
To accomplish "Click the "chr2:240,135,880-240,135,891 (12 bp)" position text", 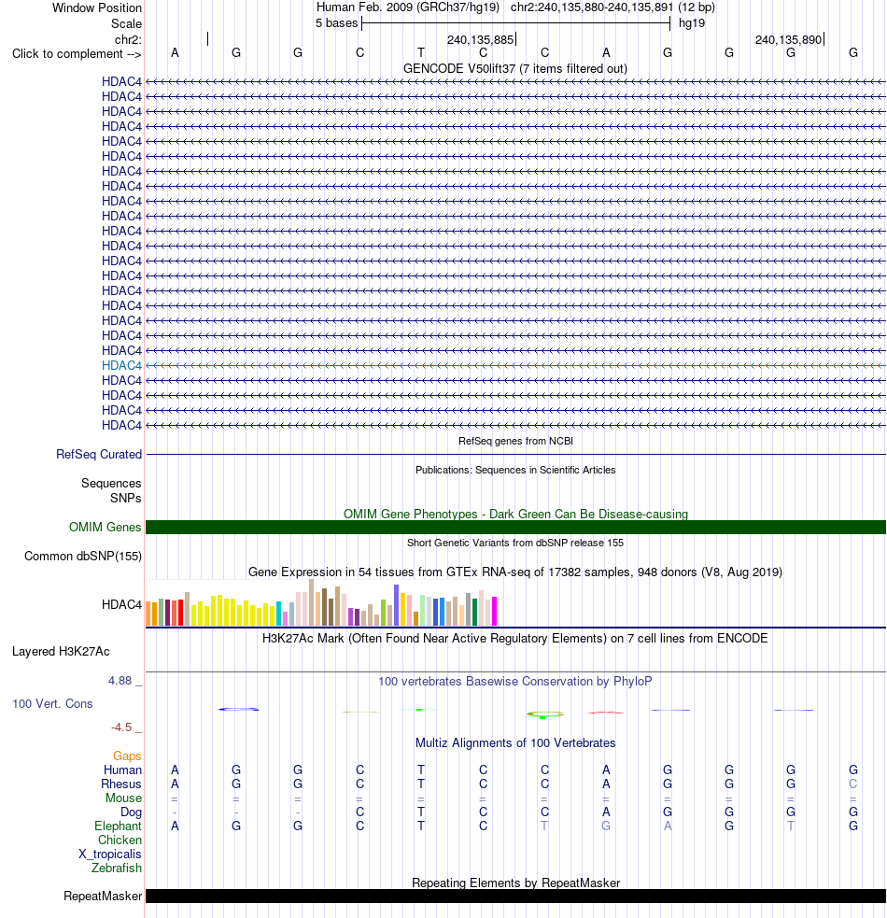I will tap(612, 7).
